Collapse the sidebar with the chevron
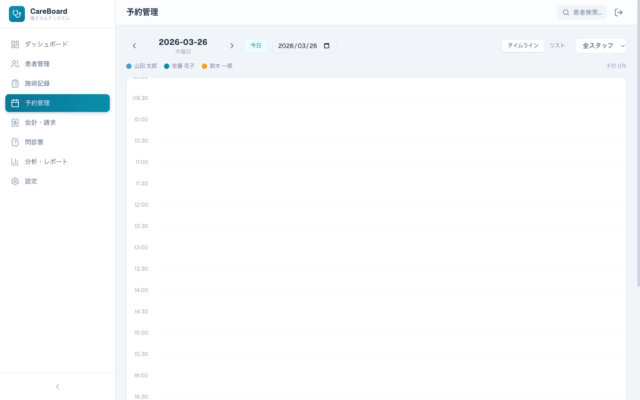 pos(57,386)
